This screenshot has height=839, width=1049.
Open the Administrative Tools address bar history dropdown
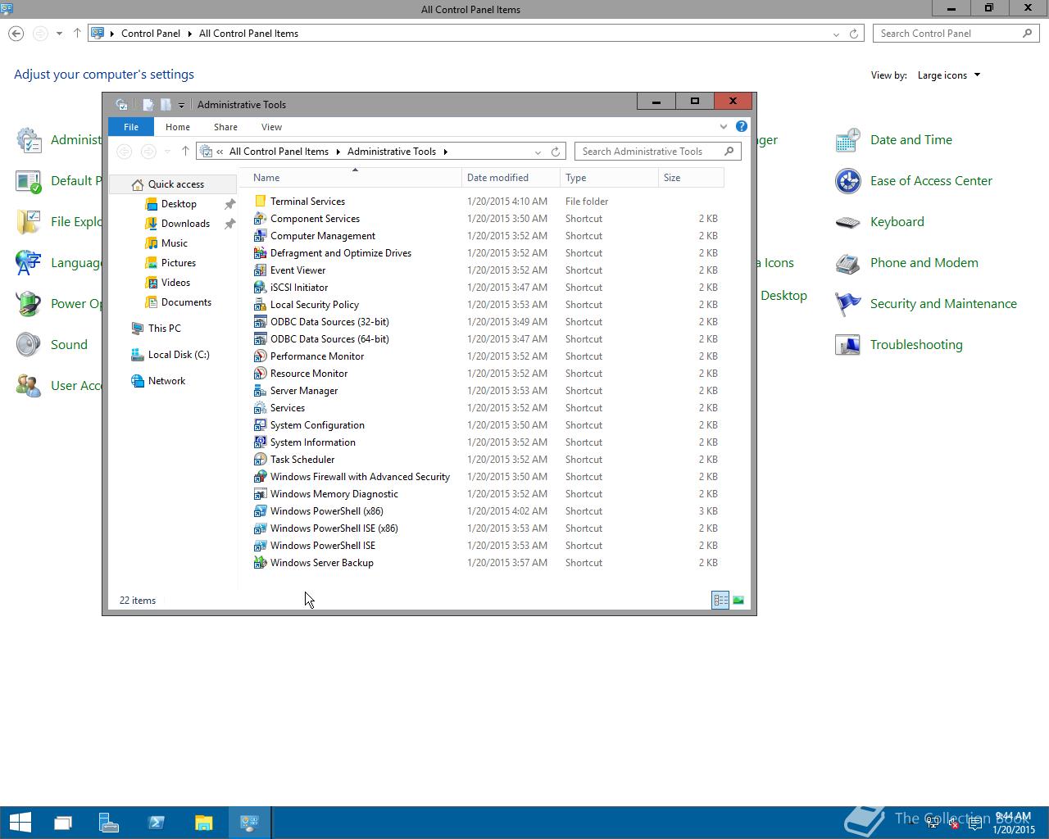[x=538, y=152]
